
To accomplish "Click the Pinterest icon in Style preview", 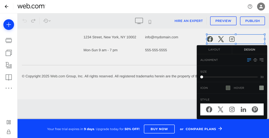I will [x=255, y=110].
